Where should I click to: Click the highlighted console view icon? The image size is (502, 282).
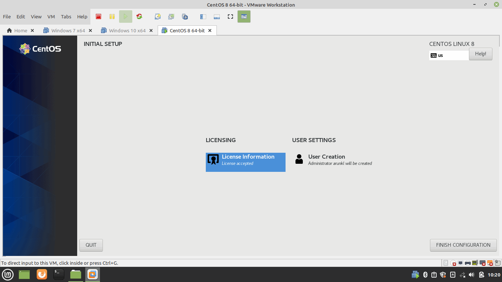(244, 17)
